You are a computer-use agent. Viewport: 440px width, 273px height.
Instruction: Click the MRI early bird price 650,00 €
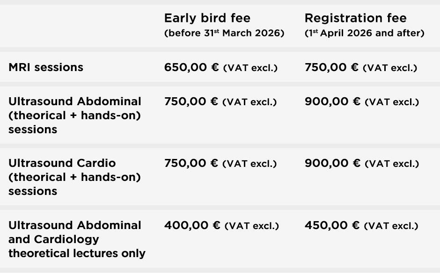tap(191, 67)
